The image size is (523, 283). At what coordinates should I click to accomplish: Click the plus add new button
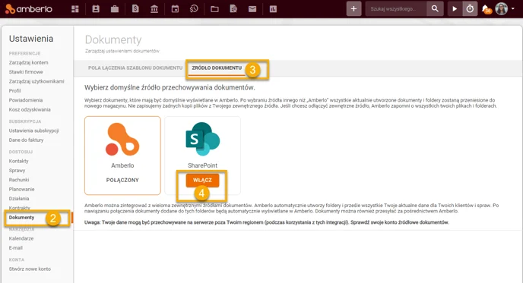[x=354, y=9]
